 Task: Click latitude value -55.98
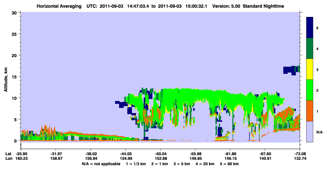pos(195,154)
